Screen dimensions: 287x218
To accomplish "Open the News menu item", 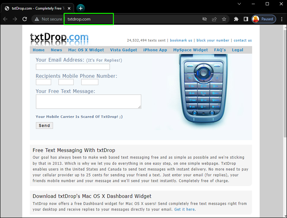I will point(57,50).
